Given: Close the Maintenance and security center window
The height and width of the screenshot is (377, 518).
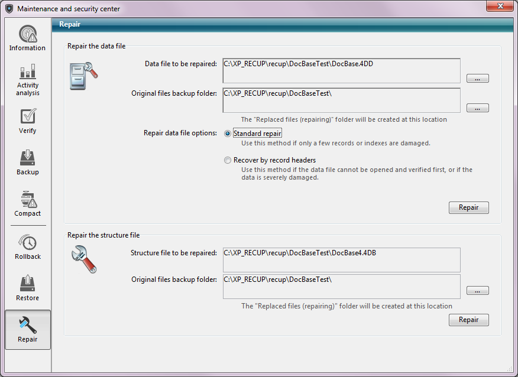Looking at the screenshot, I should point(500,6).
